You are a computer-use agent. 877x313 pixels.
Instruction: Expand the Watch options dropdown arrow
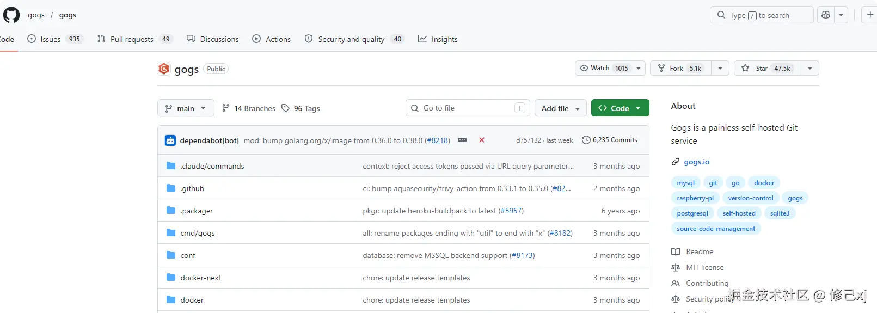pyautogui.click(x=639, y=68)
